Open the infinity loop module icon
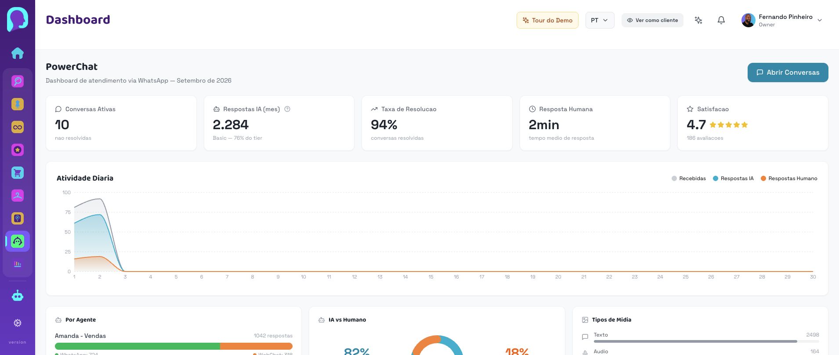Screen dimensions: 839x355 coord(18,127)
